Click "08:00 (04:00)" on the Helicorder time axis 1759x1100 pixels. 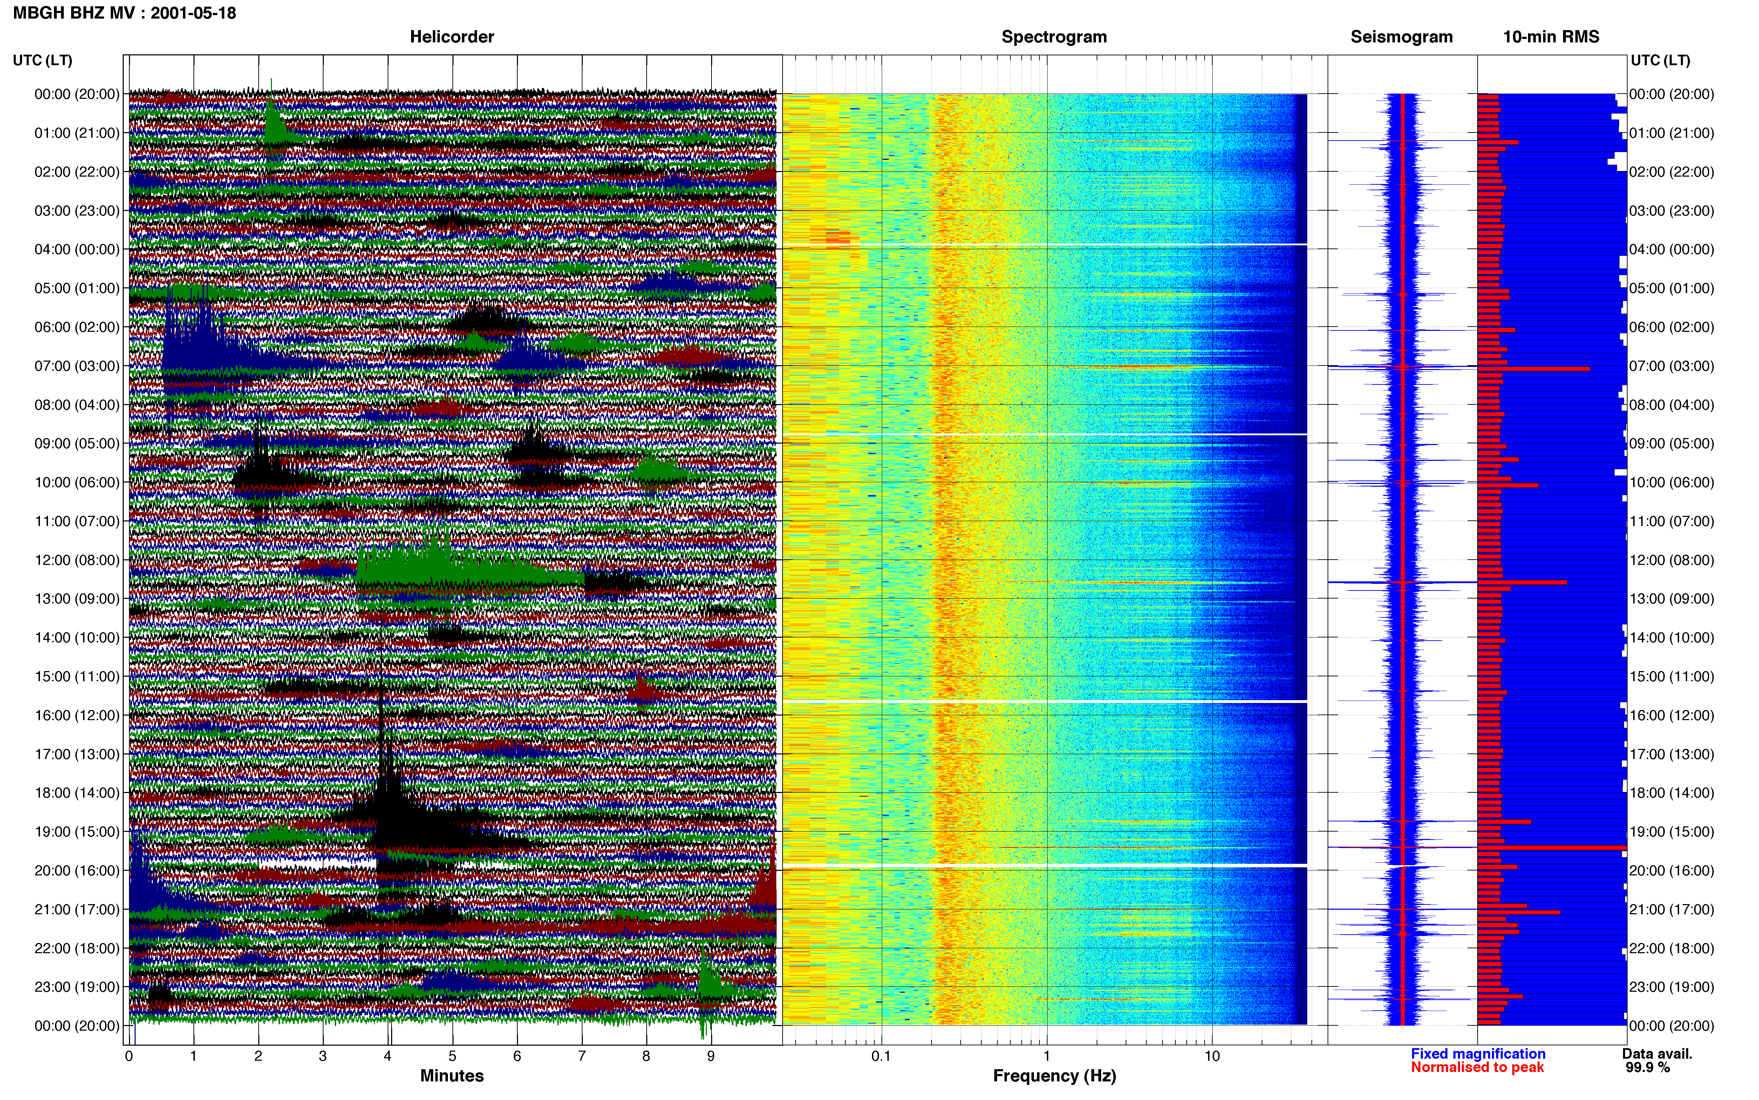[x=77, y=404]
